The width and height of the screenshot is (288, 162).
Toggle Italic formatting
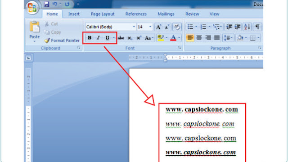click(x=98, y=38)
